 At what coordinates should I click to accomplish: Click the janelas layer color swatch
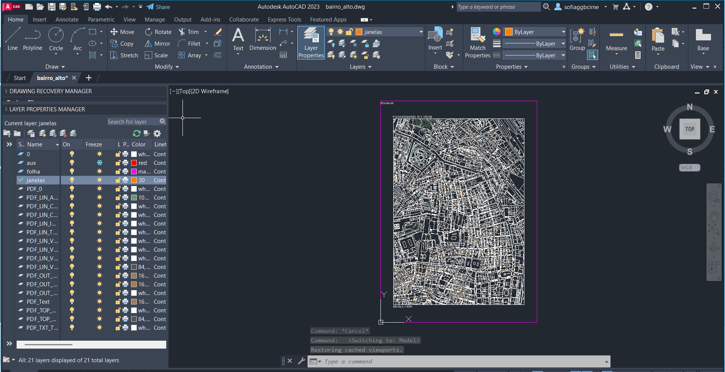pyautogui.click(x=134, y=180)
